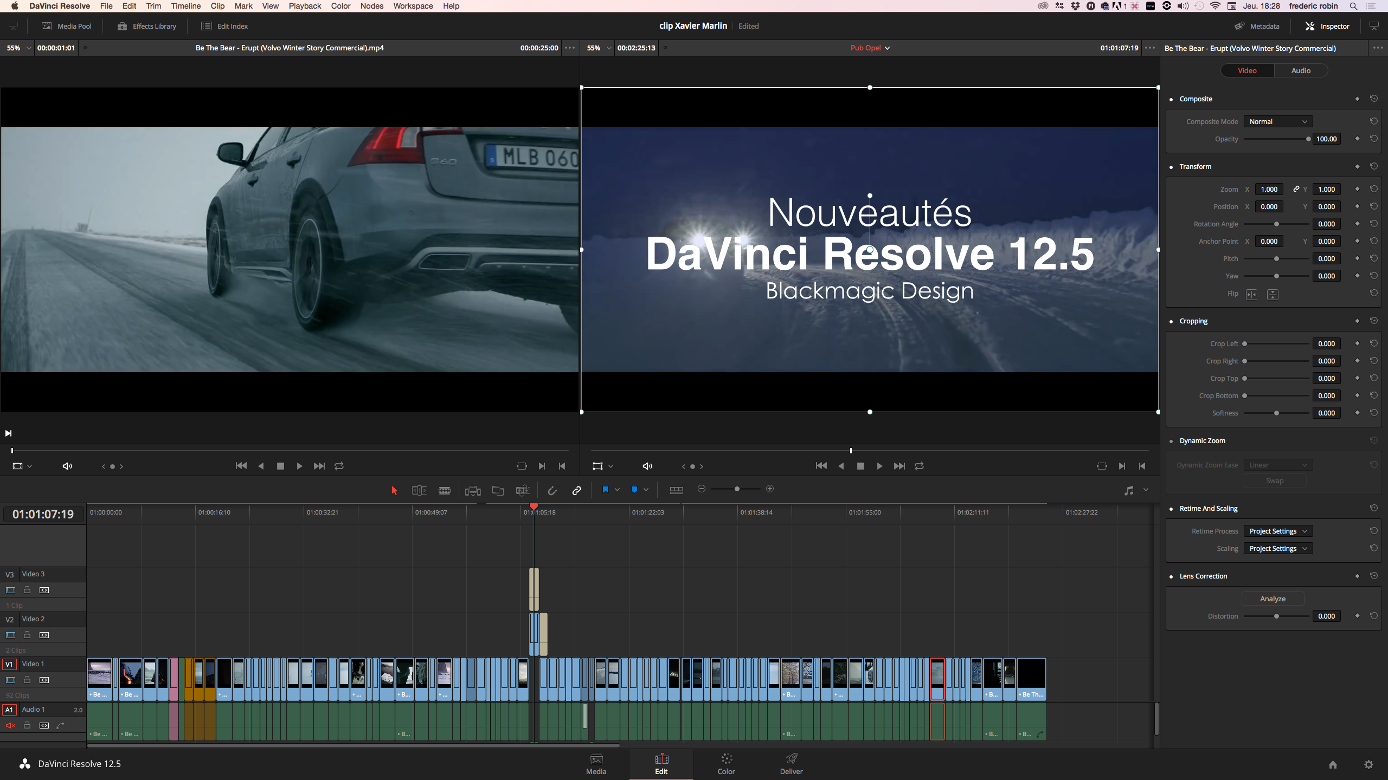Reset the Cropping section
The height and width of the screenshot is (780, 1388).
(1373, 321)
